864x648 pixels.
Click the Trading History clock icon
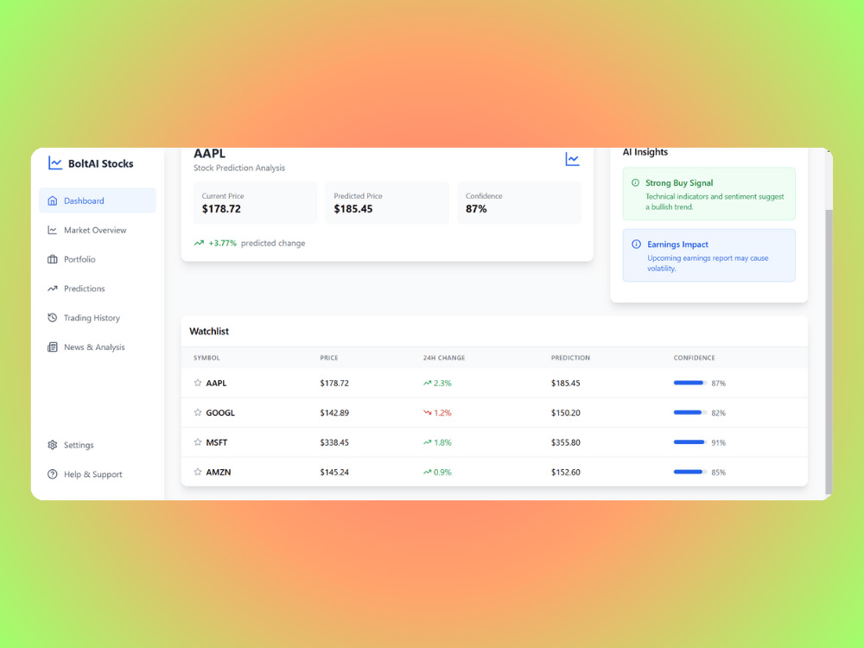(x=53, y=317)
